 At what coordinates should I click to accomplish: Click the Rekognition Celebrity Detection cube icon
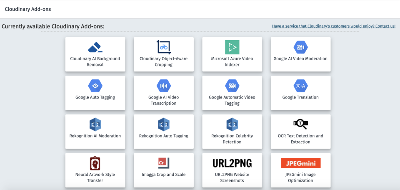232,124
